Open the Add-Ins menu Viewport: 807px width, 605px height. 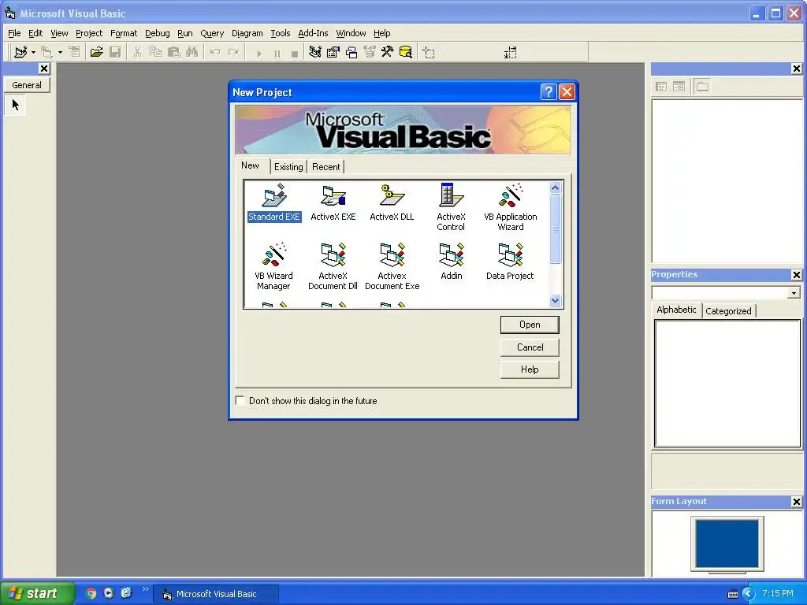[x=313, y=33]
